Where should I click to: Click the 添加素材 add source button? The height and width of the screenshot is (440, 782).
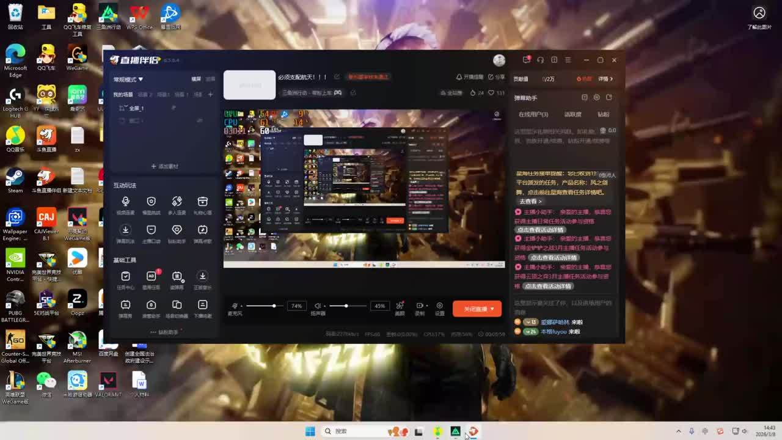[x=165, y=166]
